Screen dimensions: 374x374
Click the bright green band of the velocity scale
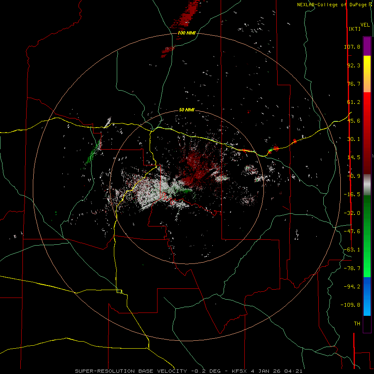[x=367, y=236]
